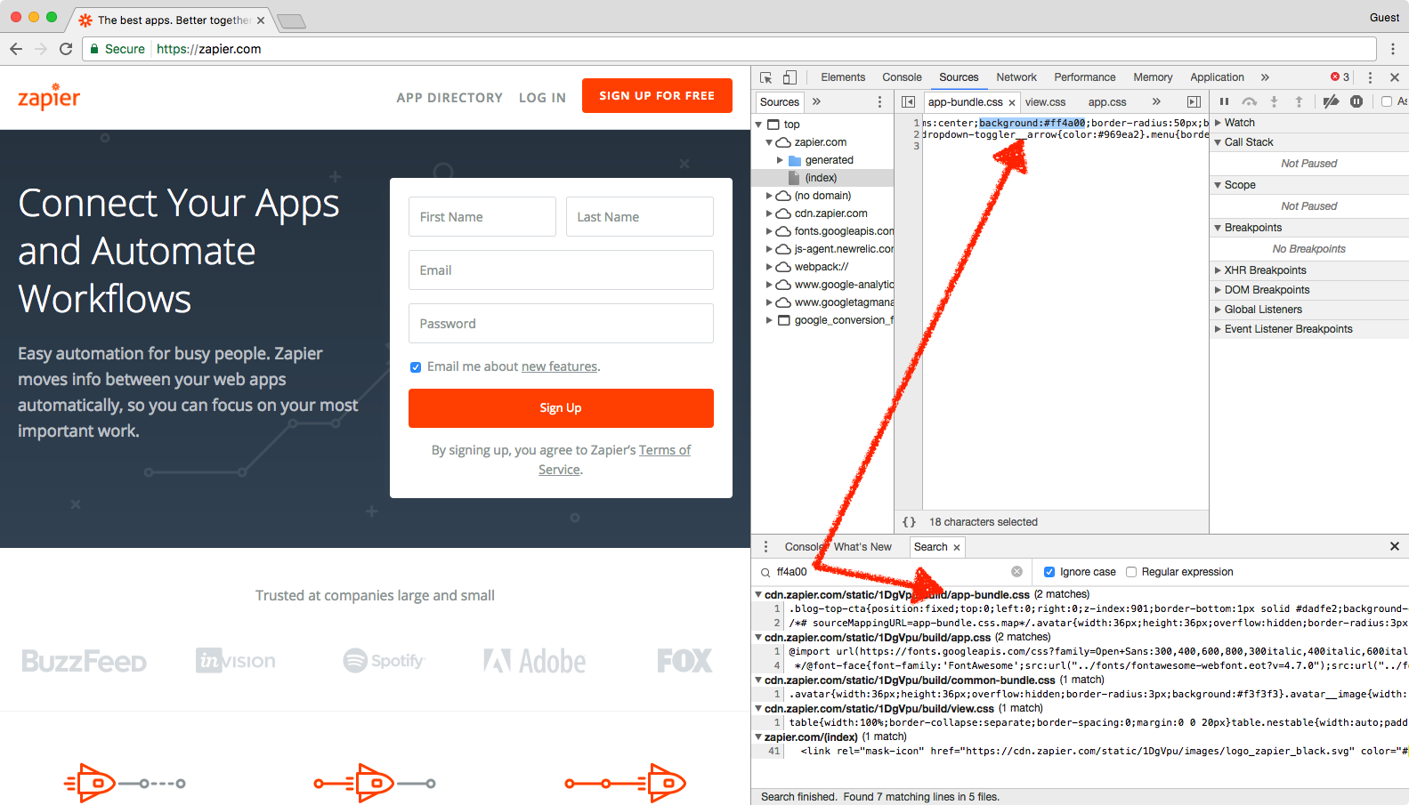Follow the new features link

559,366
